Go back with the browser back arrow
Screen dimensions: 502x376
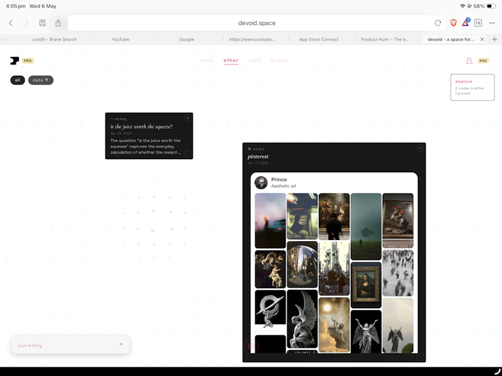point(11,23)
